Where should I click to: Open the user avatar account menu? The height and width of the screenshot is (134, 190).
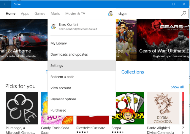pyautogui.click(x=110, y=13)
